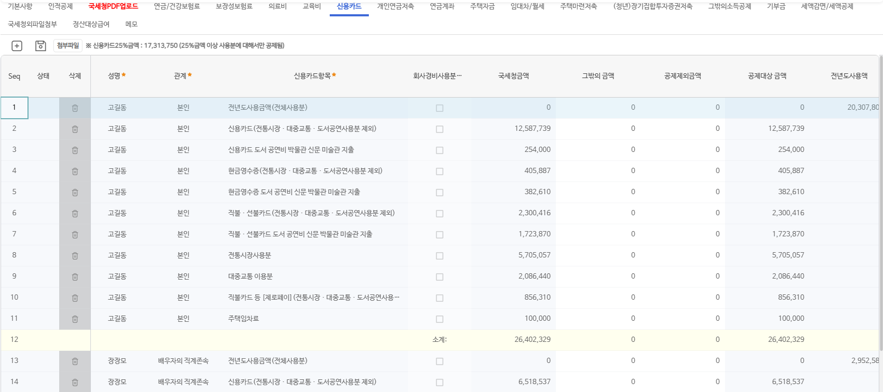Image resolution: width=883 pixels, height=392 pixels.
Task: Select the 12,587,739 국세청금액 cell in row 2
Action: [514, 129]
